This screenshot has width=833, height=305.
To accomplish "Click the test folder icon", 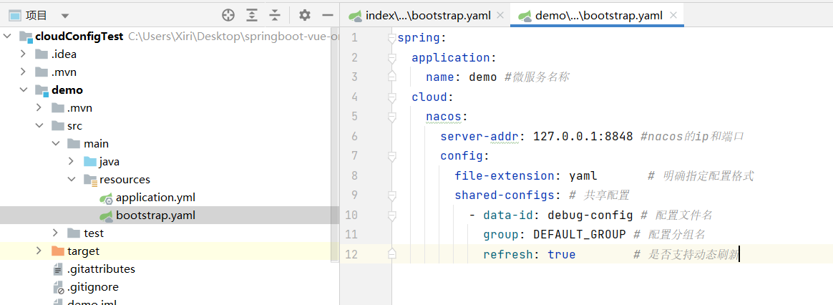I will pos(74,233).
